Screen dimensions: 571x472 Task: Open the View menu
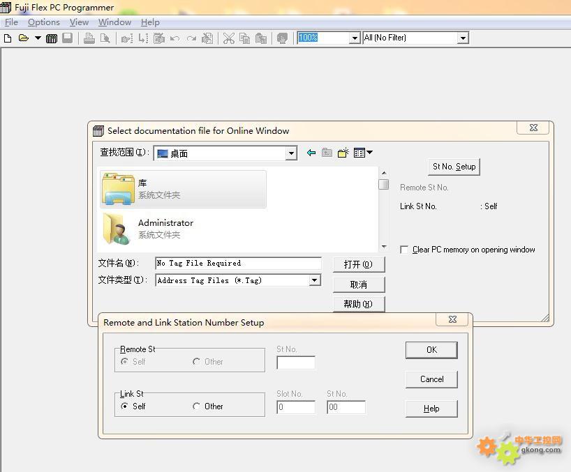pyautogui.click(x=79, y=22)
